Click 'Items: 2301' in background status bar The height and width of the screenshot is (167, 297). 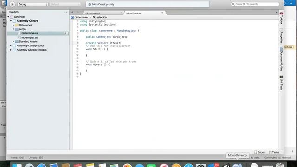coord(17,158)
